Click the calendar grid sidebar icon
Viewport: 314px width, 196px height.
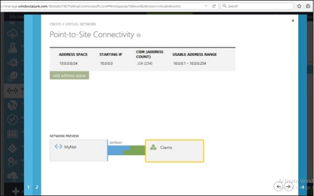pos(13,134)
